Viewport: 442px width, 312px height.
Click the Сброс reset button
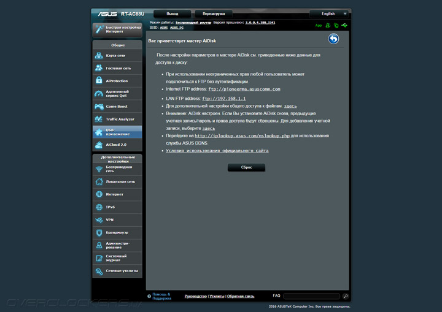click(246, 167)
